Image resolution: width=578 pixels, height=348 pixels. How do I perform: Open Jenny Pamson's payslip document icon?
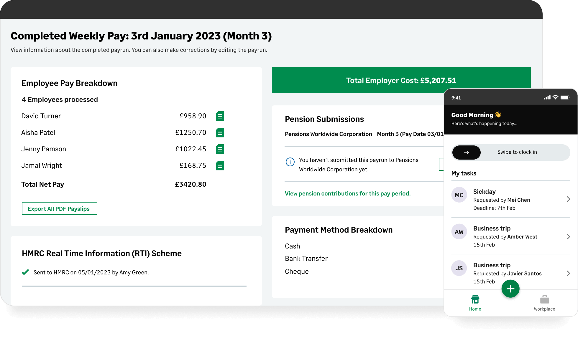click(220, 149)
